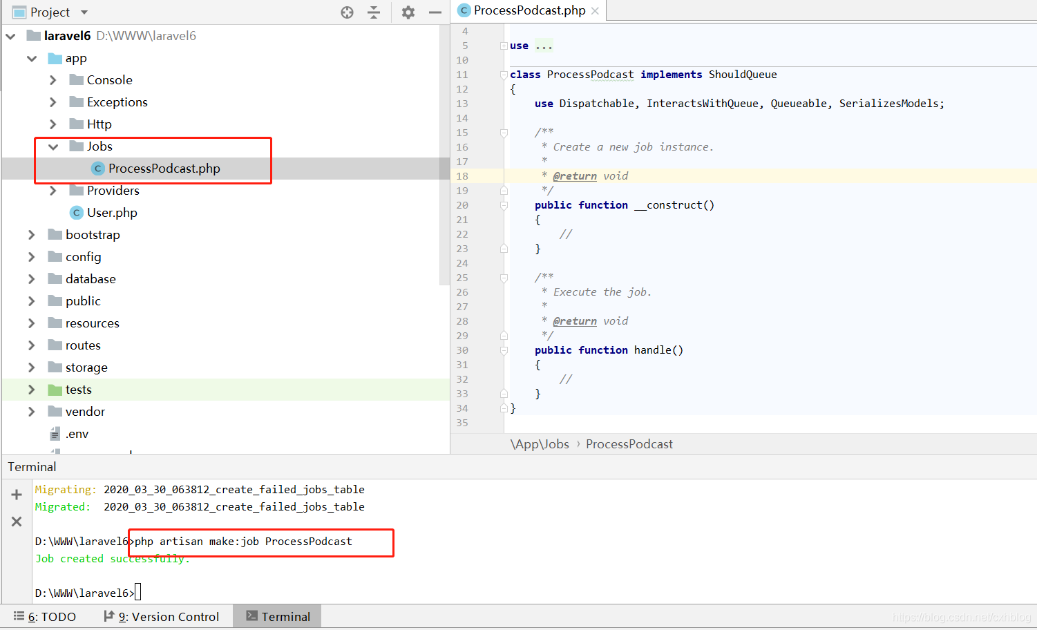Select the User.php class file

coord(104,213)
